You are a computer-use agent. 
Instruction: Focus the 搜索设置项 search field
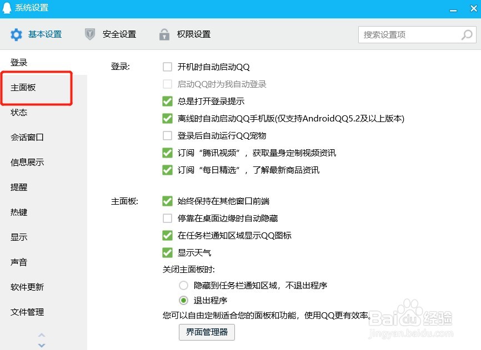pyautogui.click(x=417, y=34)
